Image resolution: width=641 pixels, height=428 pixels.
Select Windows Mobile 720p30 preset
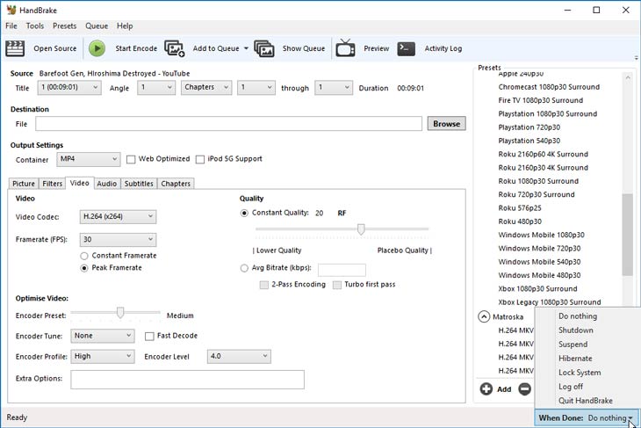539,249
